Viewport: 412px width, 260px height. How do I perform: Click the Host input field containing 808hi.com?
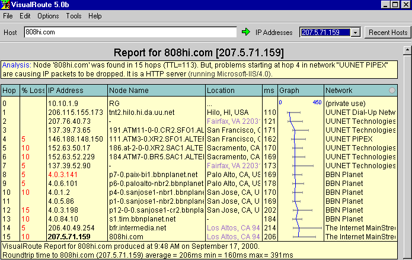pyautogui.click(x=130, y=32)
